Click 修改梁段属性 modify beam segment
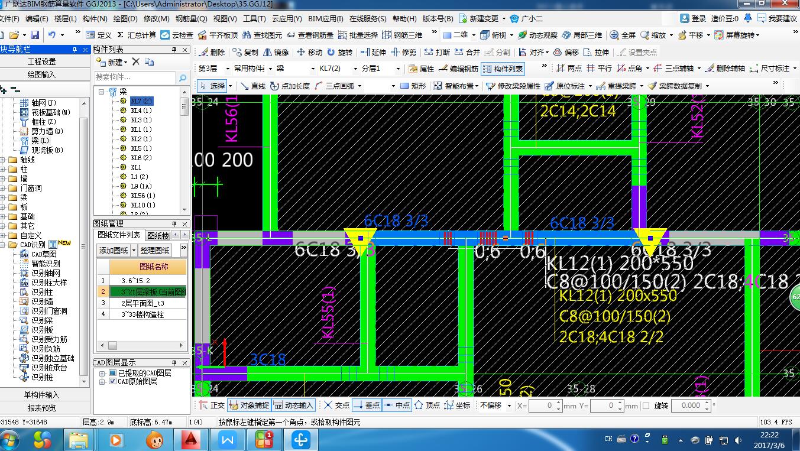The image size is (800, 451). (513, 86)
